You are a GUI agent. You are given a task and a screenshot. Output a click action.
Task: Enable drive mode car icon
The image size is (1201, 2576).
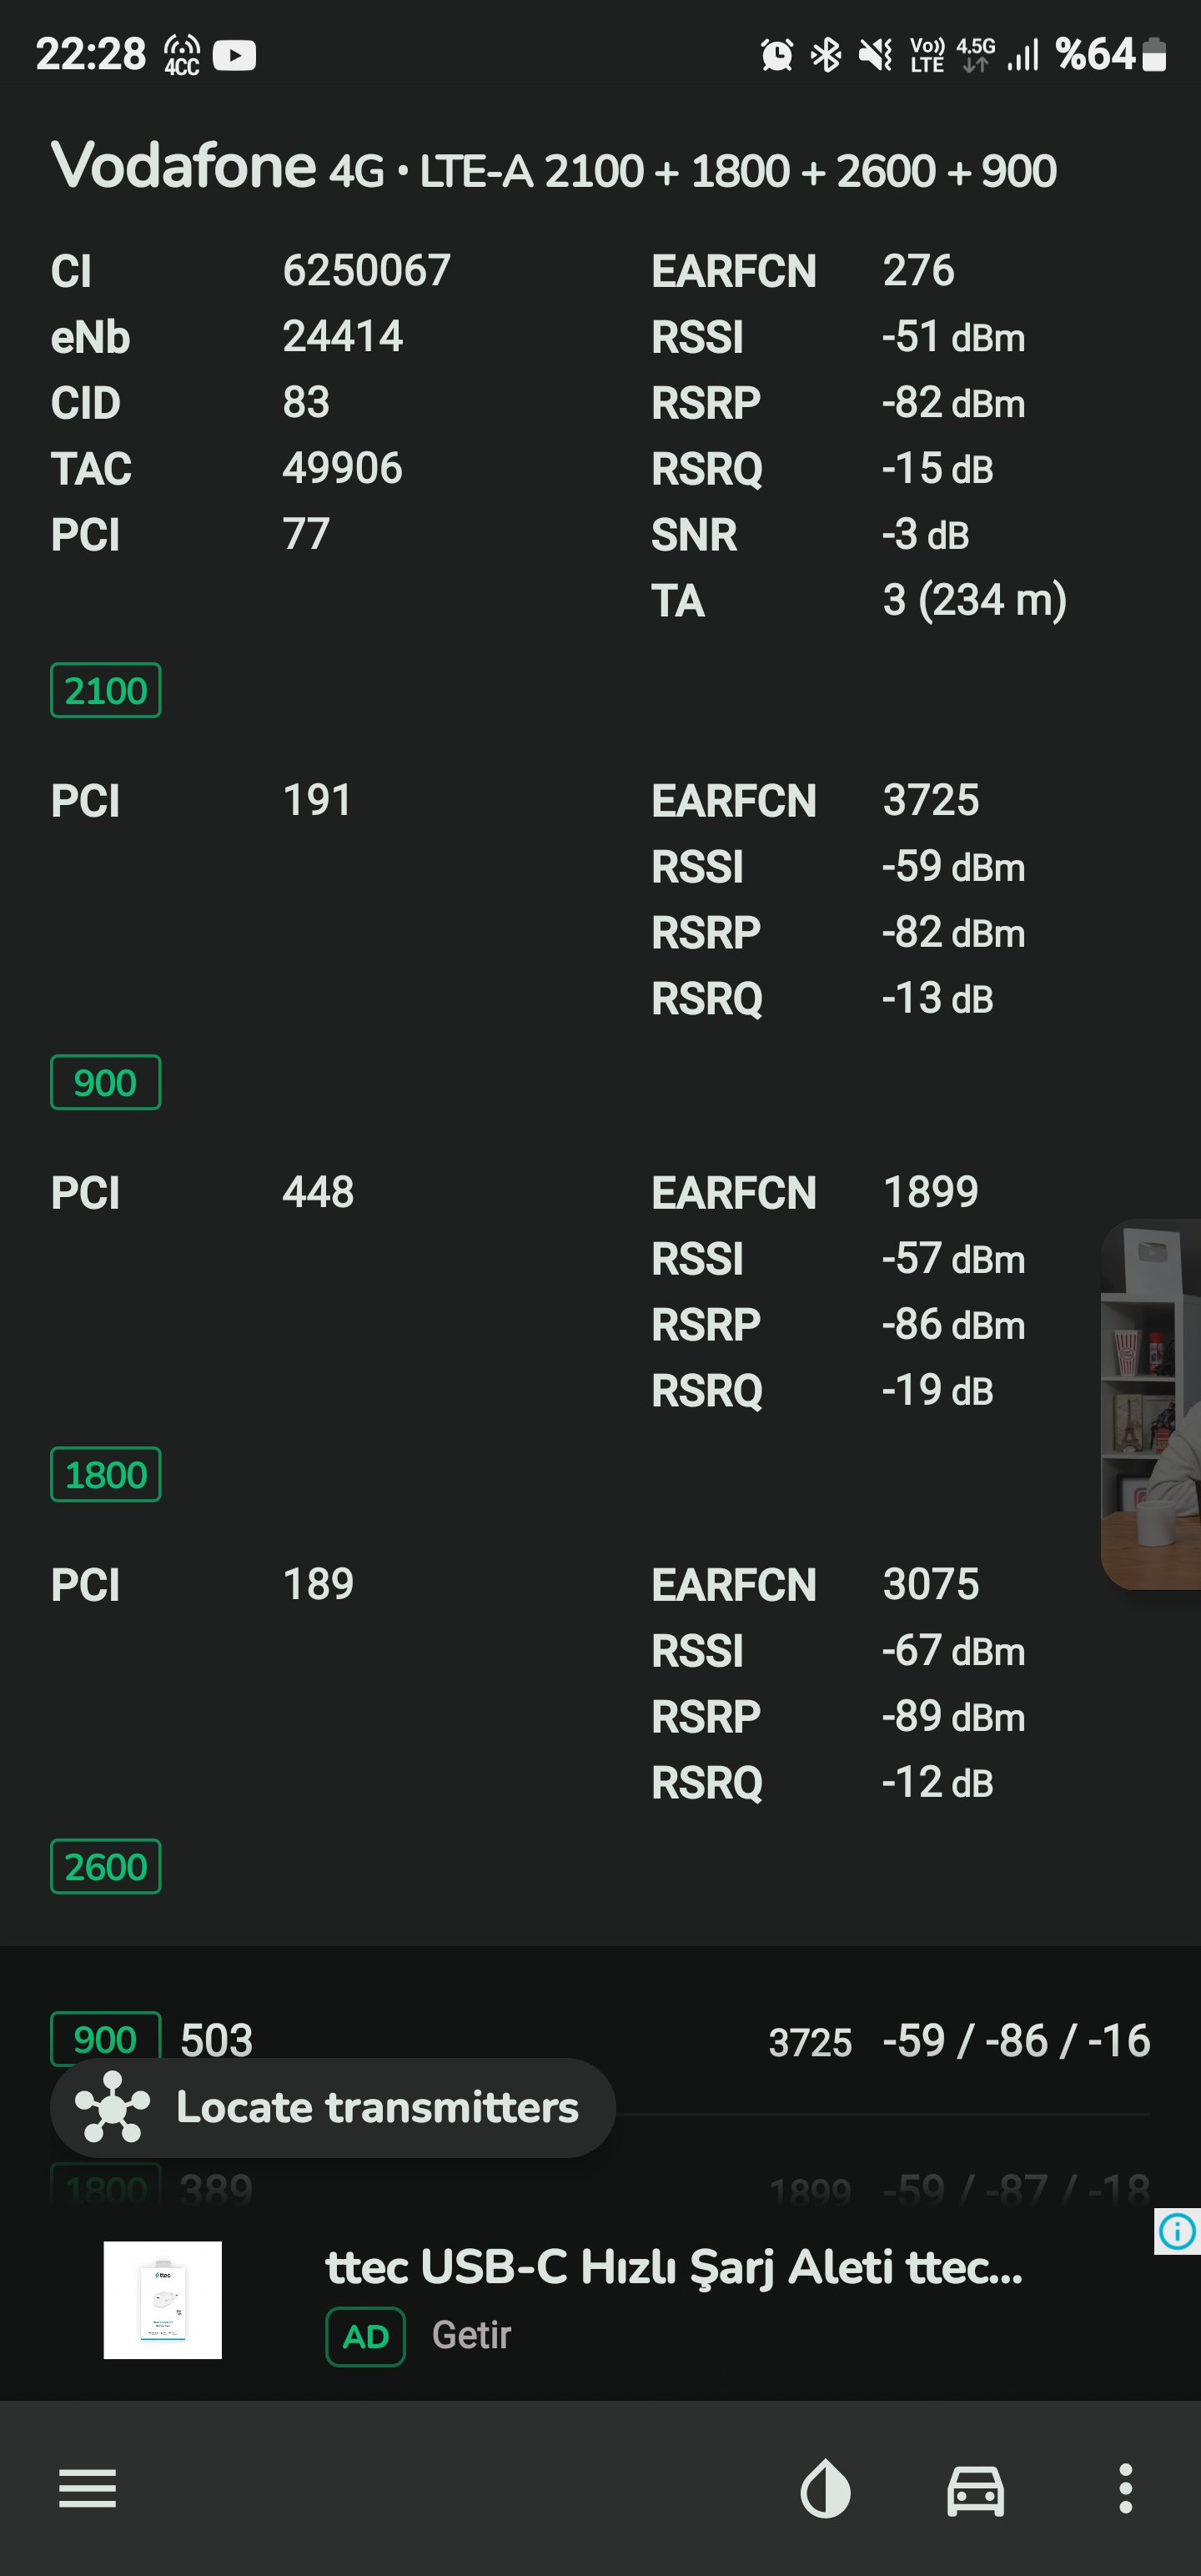coord(975,2490)
